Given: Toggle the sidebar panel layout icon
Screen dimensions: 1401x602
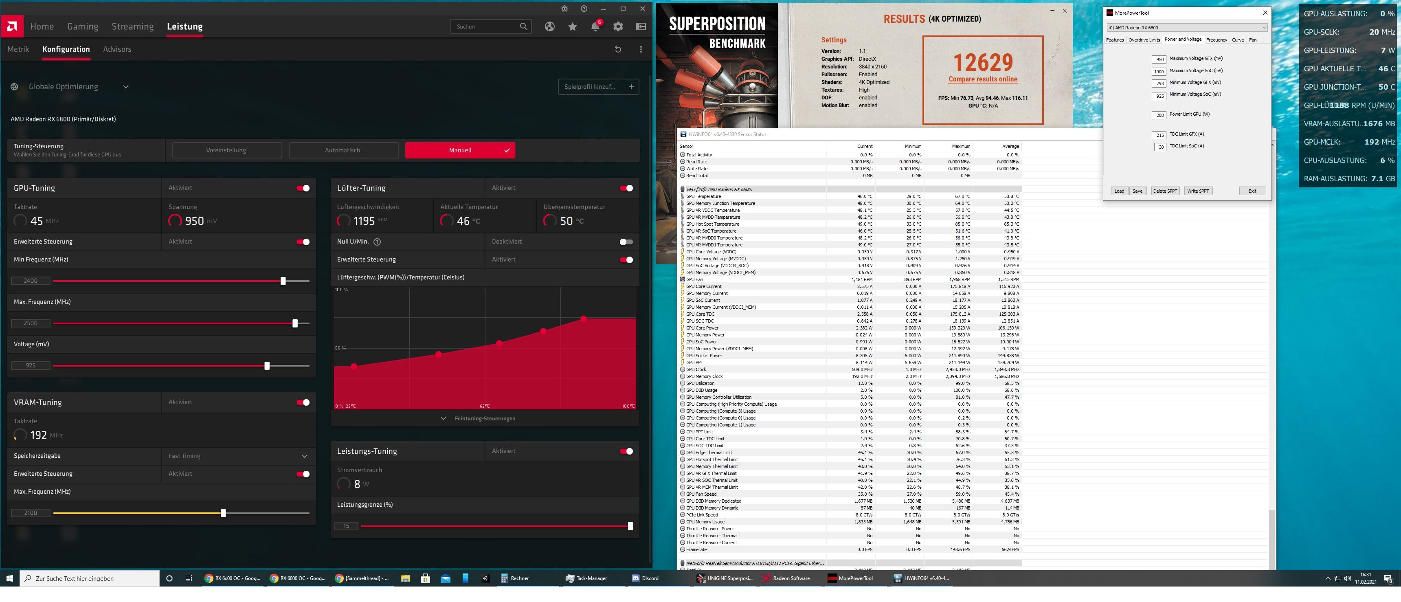Looking at the screenshot, I should (641, 26).
